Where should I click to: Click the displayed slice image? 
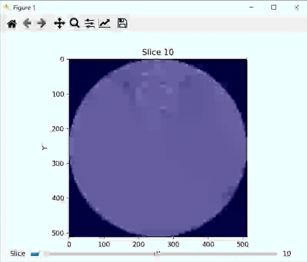click(158, 148)
